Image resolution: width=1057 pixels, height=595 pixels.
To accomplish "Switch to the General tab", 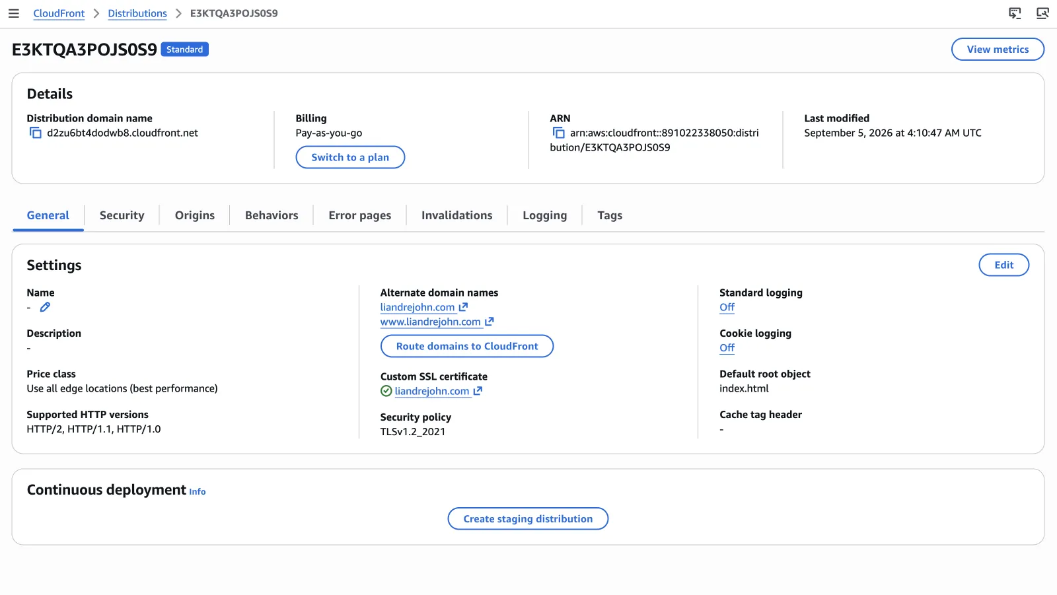I will (x=48, y=215).
